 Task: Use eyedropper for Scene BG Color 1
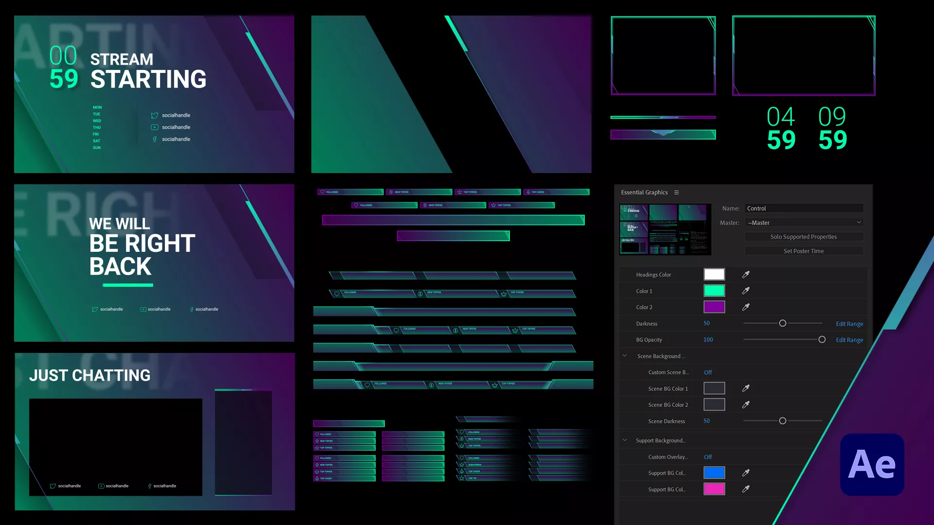746,388
